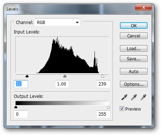Select the black point eyedropper
The width and height of the screenshot is (161, 135).
(x=124, y=97)
